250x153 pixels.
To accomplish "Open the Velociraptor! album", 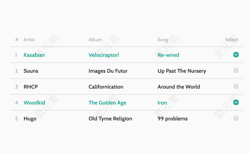I will [x=104, y=55].
